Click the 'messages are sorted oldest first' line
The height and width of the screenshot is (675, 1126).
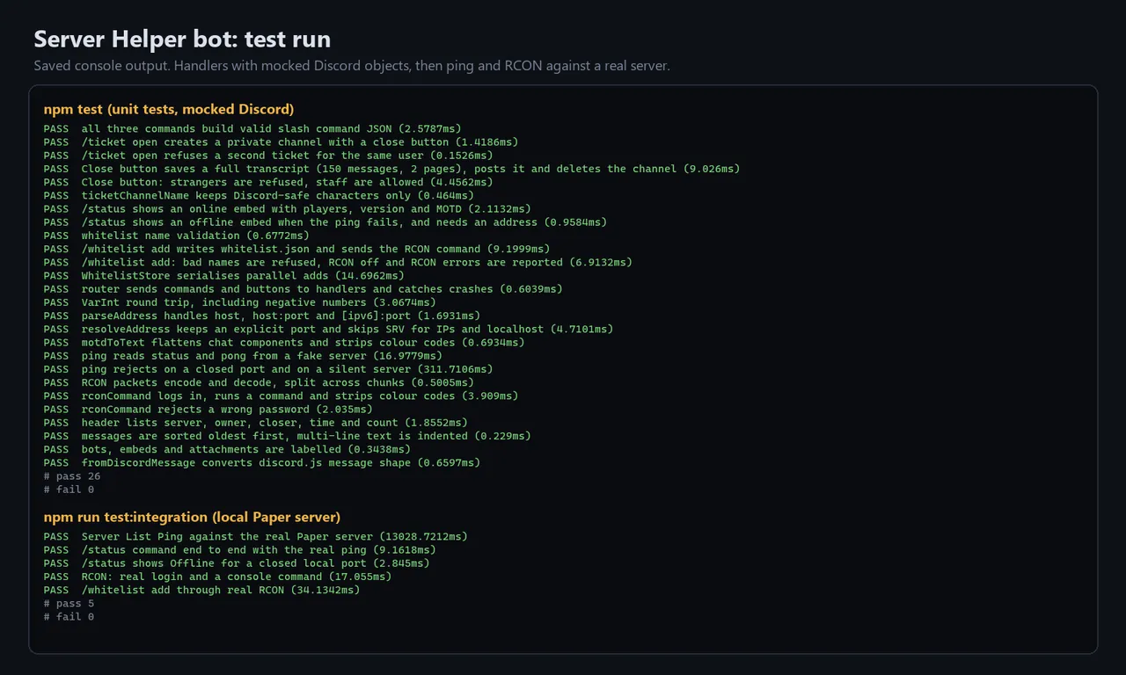[x=288, y=435]
